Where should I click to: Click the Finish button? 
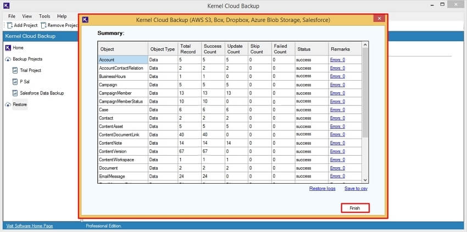[355, 208]
